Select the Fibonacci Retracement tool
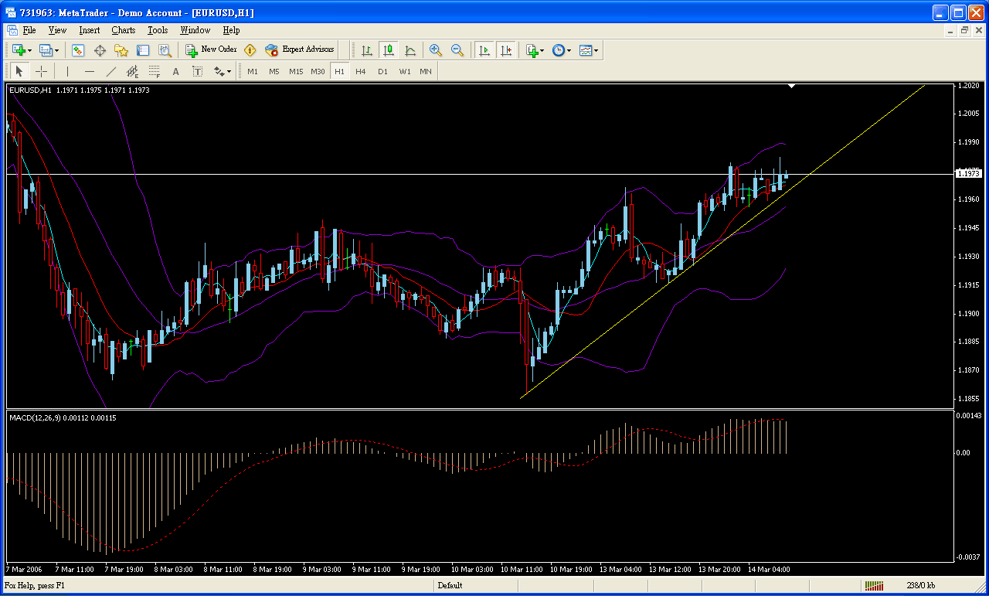The height and width of the screenshot is (596, 989). pos(154,71)
